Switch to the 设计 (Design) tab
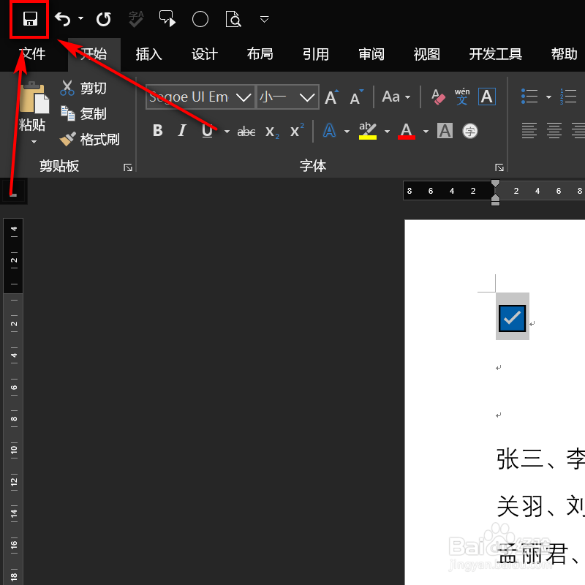The width and height of the screenshot is (585, 585). [205, 54]
